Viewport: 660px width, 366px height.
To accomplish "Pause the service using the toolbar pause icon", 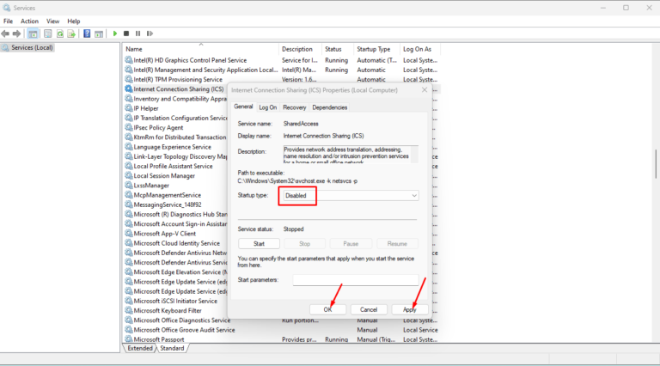I will click(x=138, y=34).
